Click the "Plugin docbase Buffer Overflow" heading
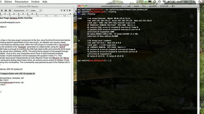The image size is (204, 114). pyautogui.click(x=18, y=18)
